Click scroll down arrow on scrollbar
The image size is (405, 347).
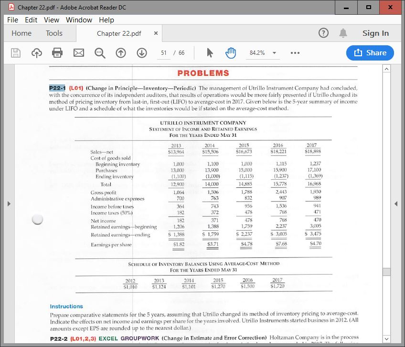(x=387, y=339)
